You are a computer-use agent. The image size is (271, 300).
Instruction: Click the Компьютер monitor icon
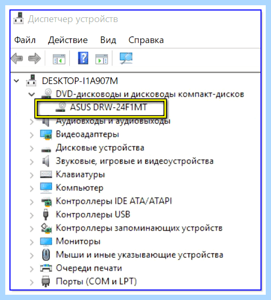[46, 188]
